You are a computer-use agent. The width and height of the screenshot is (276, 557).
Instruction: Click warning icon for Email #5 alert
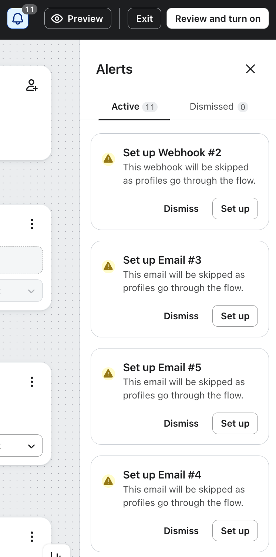coord(108,374)
